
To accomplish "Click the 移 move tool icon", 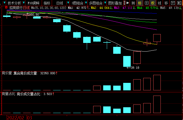I will tap(166, 3).
